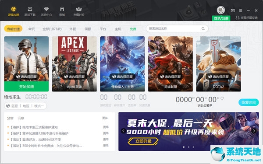The width and height of the screenshot is (263, 164).
Task: Select the DOTA2 game card
Action: pyautogui.click(x=219, y=64)
